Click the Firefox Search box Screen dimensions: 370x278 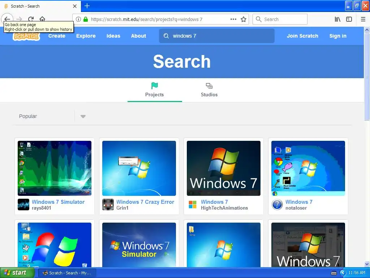tap(280, 19)
